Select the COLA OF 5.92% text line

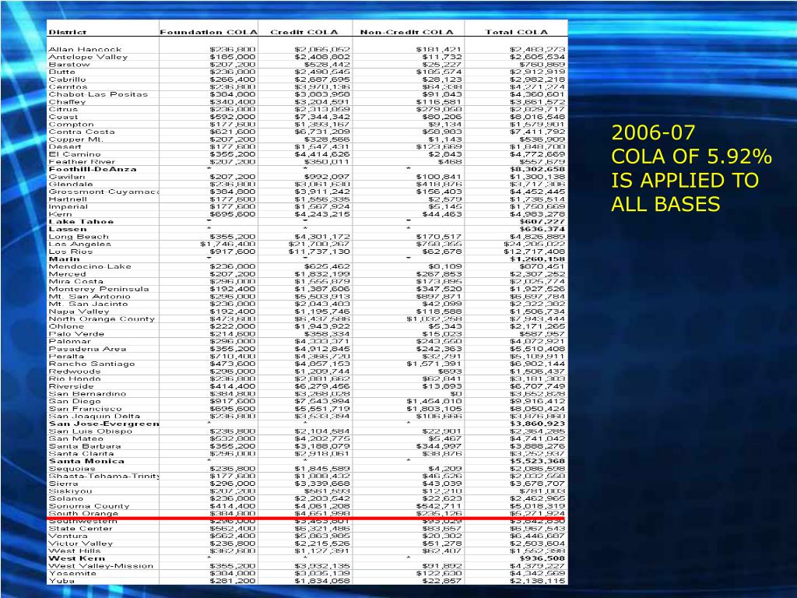(691, 157)
